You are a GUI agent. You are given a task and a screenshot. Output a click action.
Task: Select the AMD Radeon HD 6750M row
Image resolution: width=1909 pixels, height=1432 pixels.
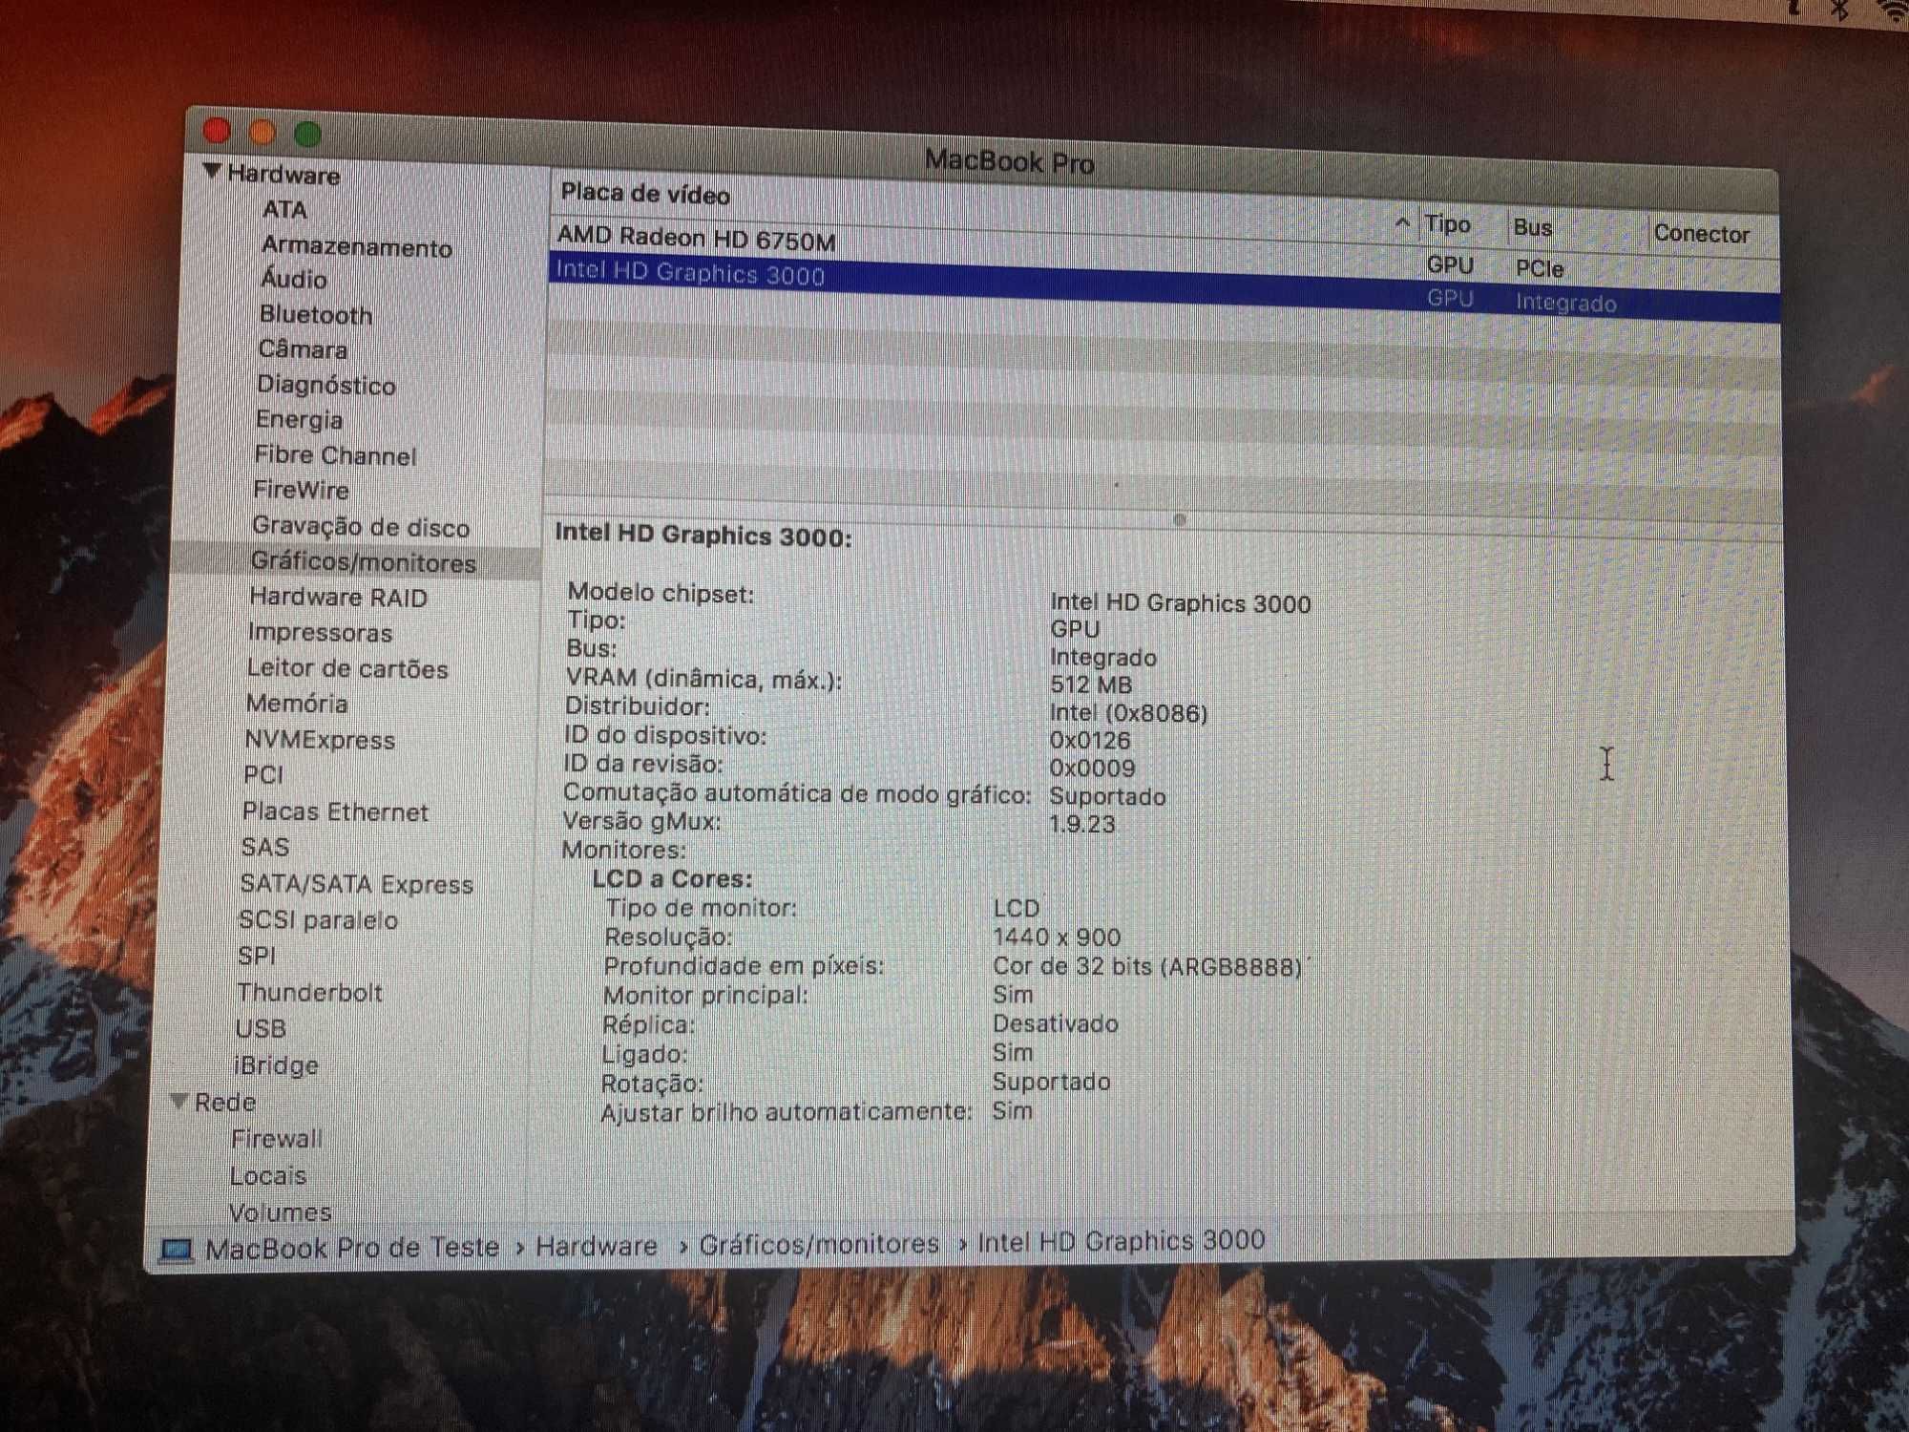click(1163, 250)
